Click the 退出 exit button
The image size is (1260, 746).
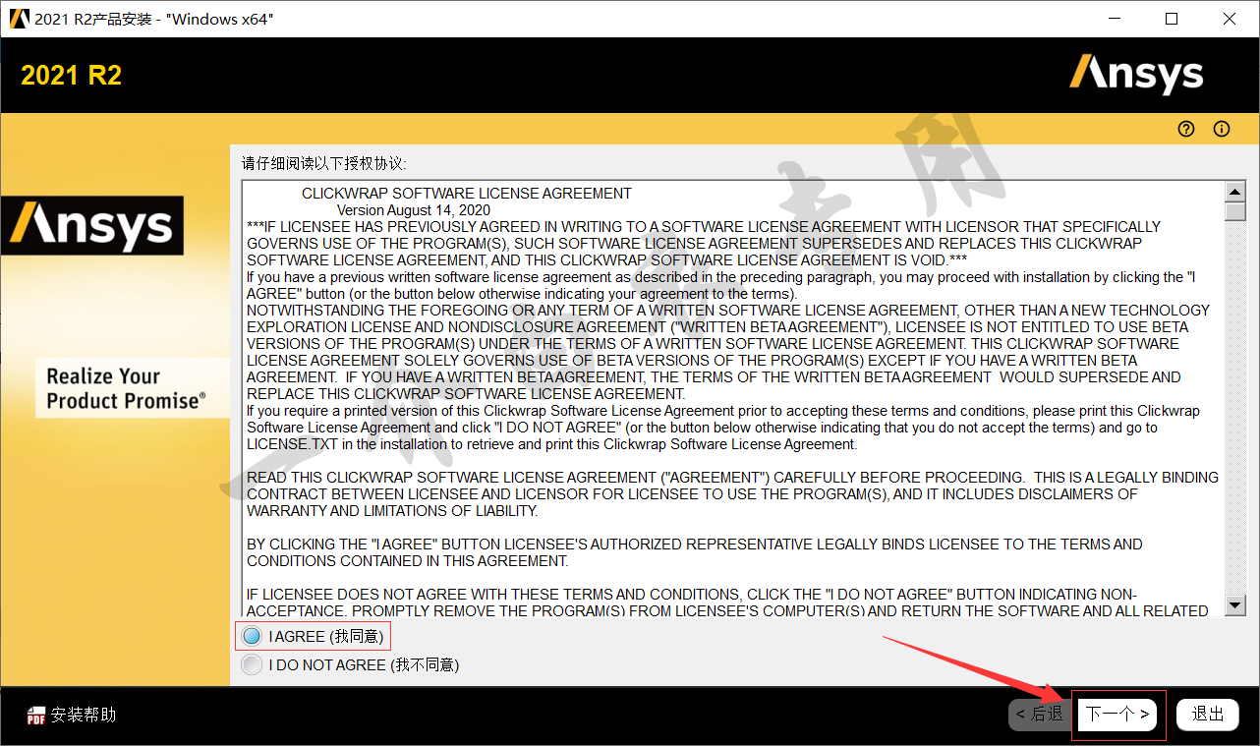tap(1208, 715)
